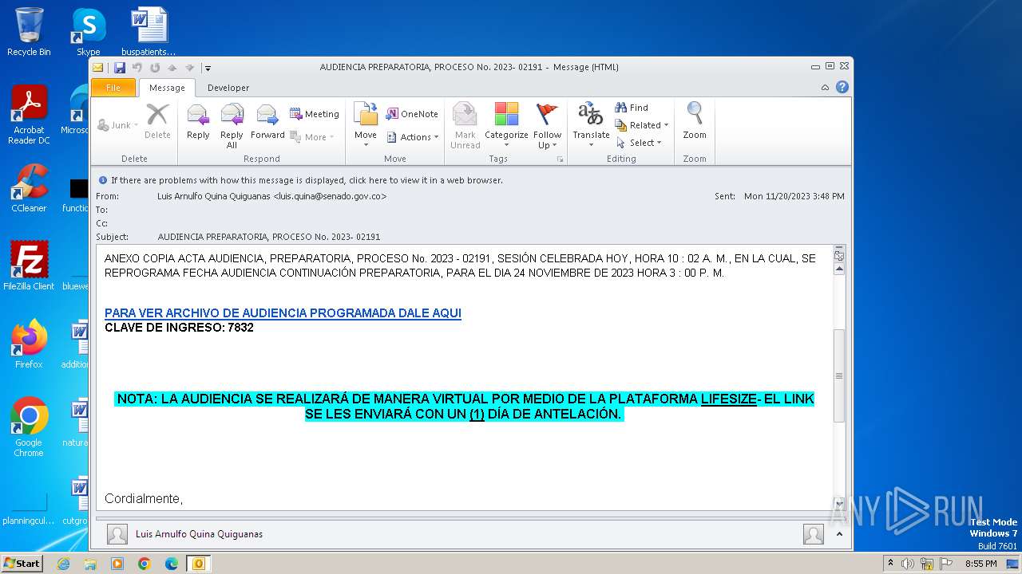Click Reply All in the Respond group
The width and height of the screenshot is (1022, 574).
232,126
